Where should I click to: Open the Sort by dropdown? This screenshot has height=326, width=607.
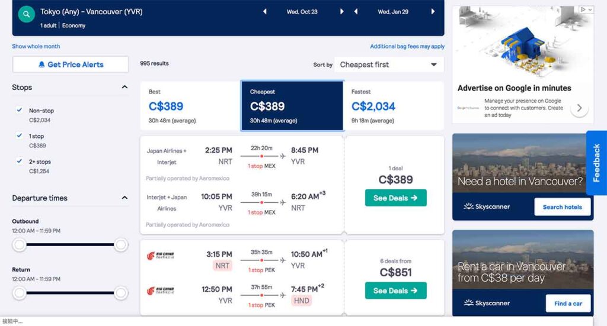coord(389,64)
